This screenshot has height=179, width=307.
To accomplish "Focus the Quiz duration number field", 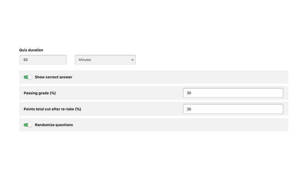I will [43, 59].
